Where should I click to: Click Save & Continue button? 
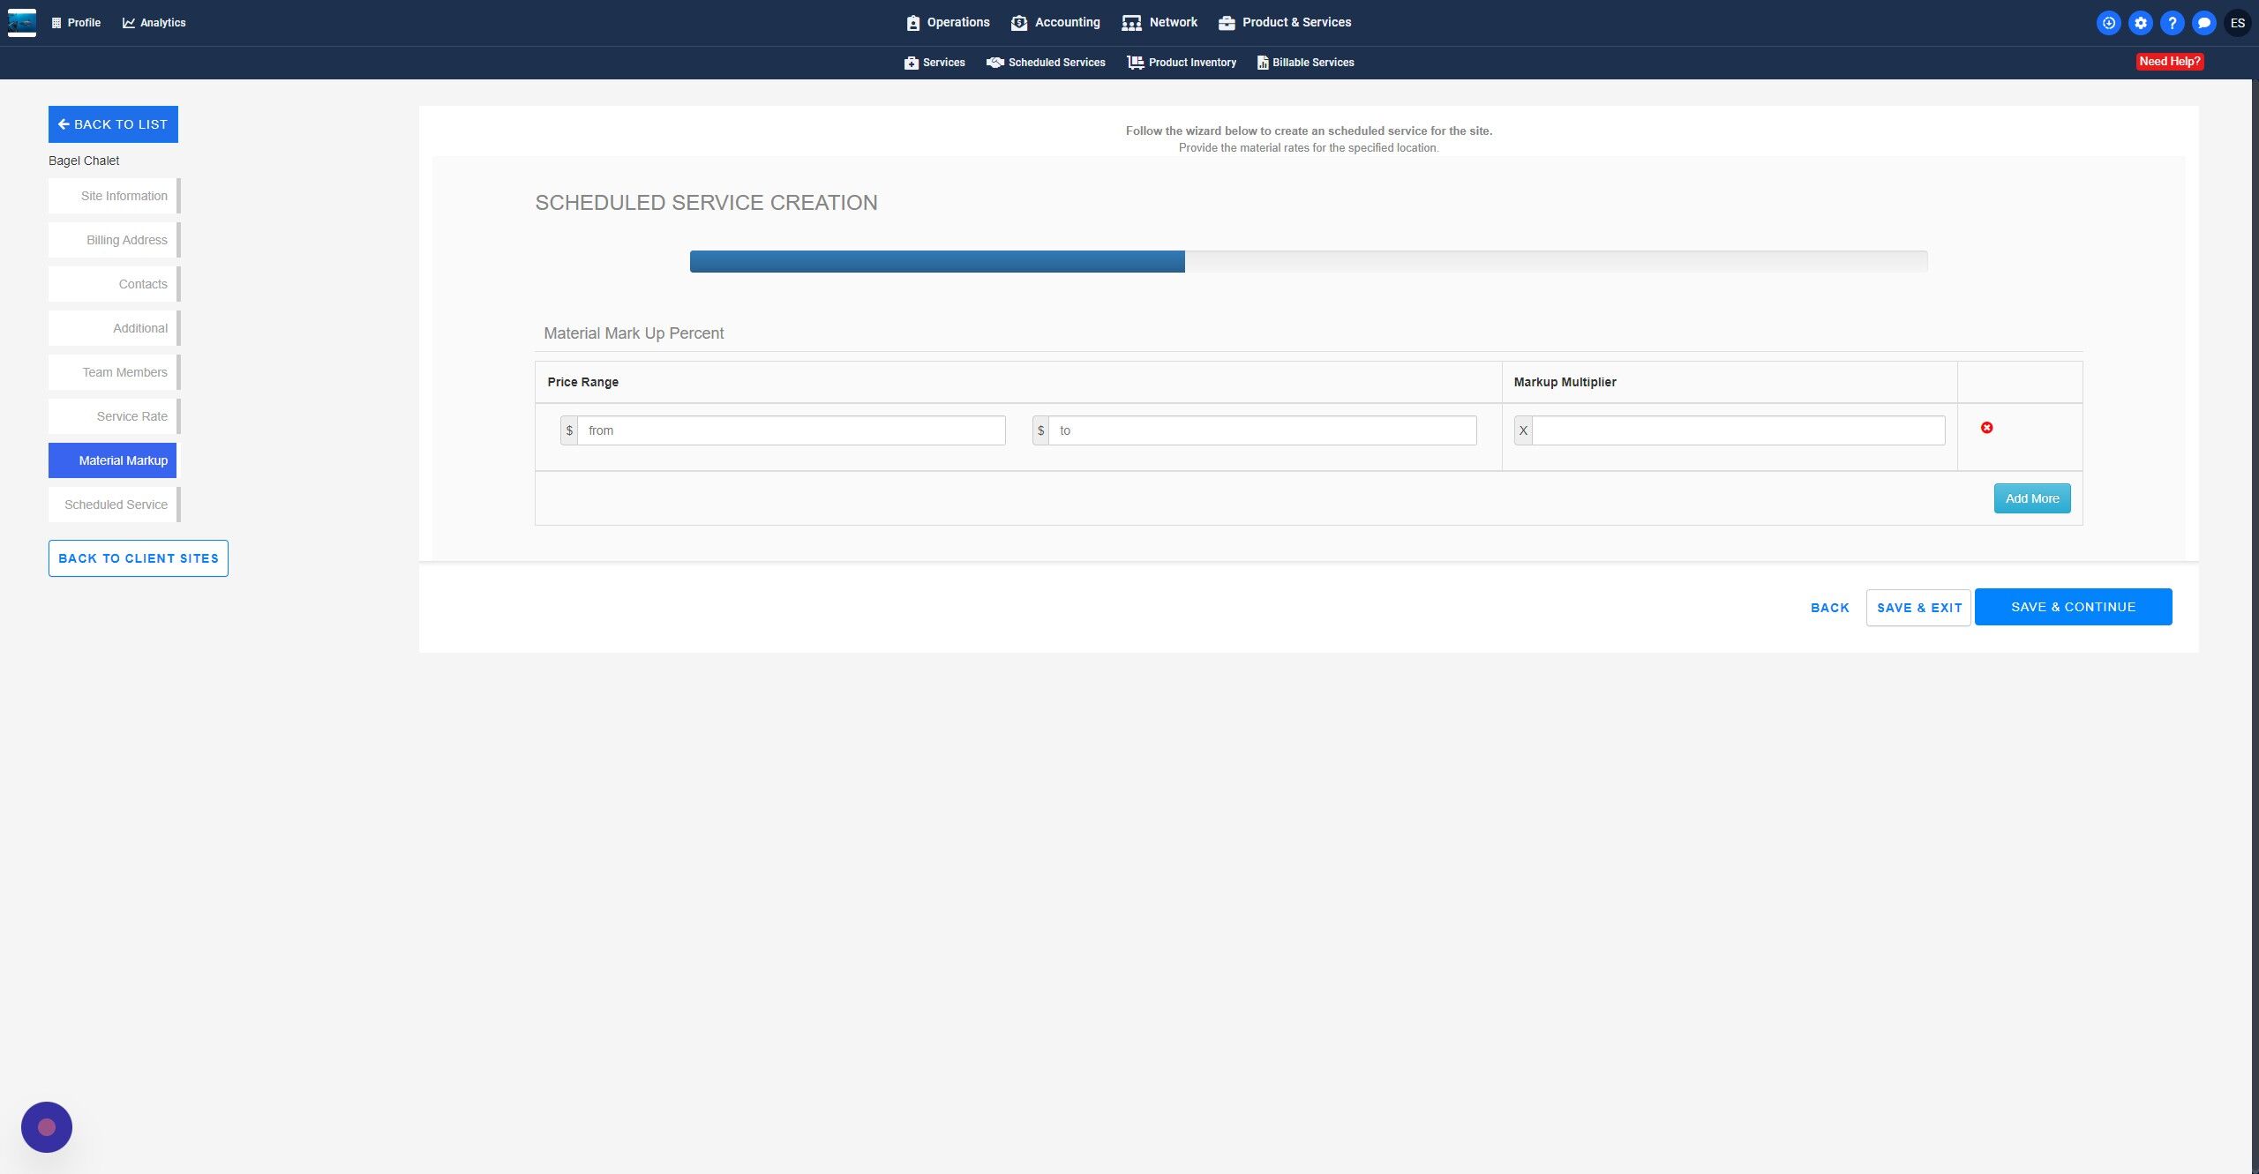coord(2073,607)
